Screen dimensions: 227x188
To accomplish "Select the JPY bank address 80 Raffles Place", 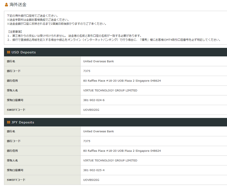I will point(122,151).
